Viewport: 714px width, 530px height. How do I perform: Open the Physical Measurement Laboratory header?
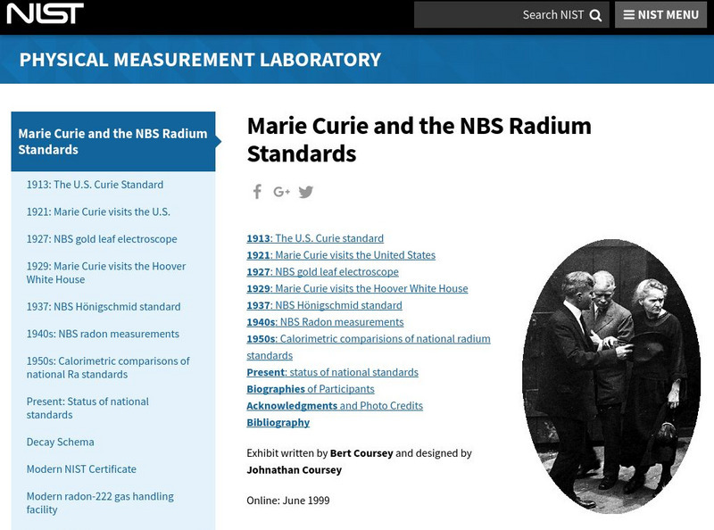[198, 60]
